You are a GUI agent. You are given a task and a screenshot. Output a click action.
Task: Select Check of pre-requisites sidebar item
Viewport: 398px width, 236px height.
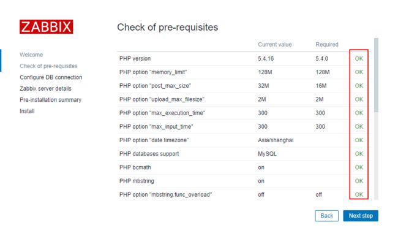pos(48,66)
